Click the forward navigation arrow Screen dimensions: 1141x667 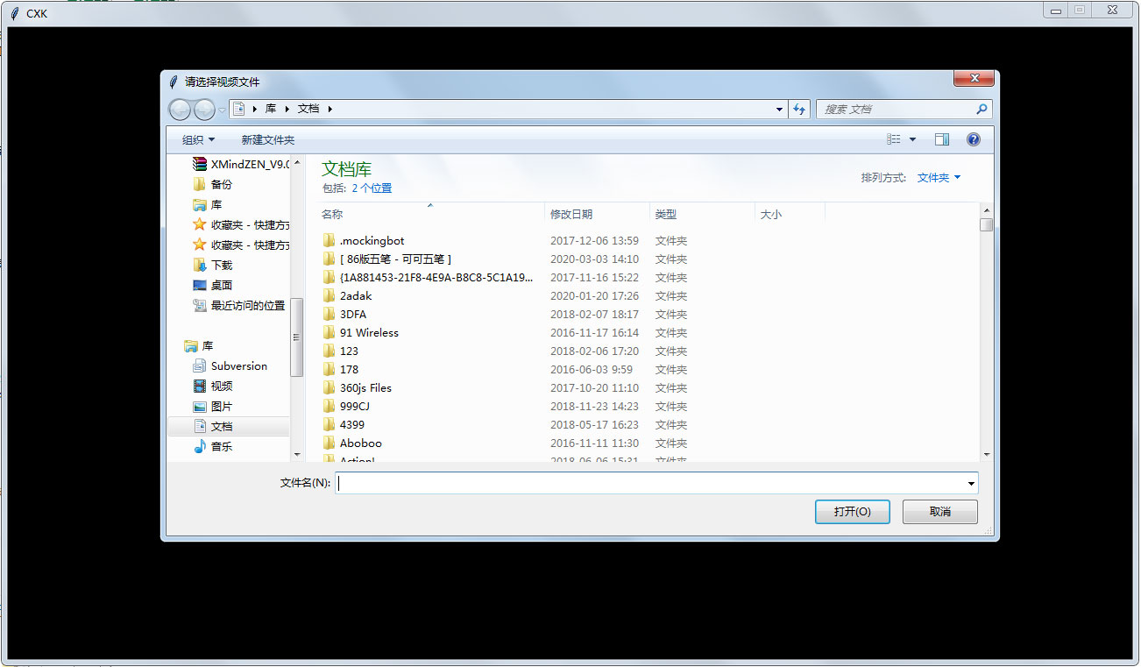(202, 109)
